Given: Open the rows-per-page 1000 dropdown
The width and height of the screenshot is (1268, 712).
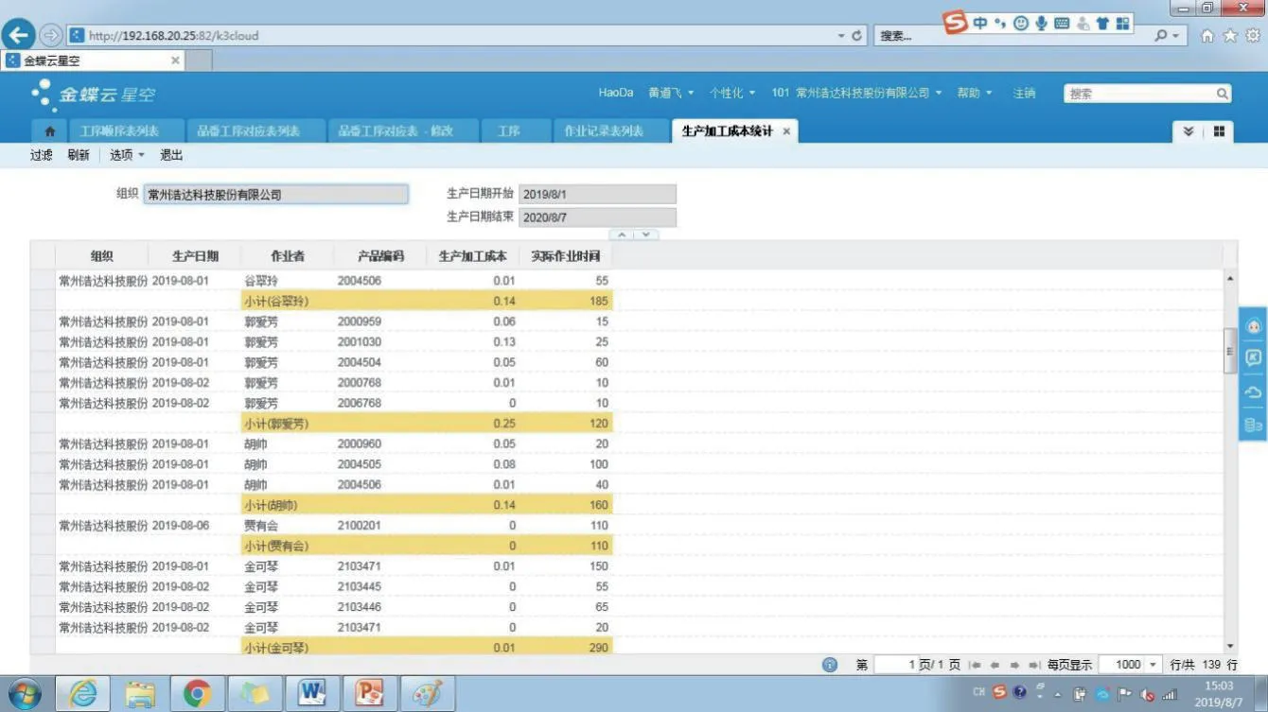Looking at the screenshot, I should pyautogui.click(x=1153, y=665).
